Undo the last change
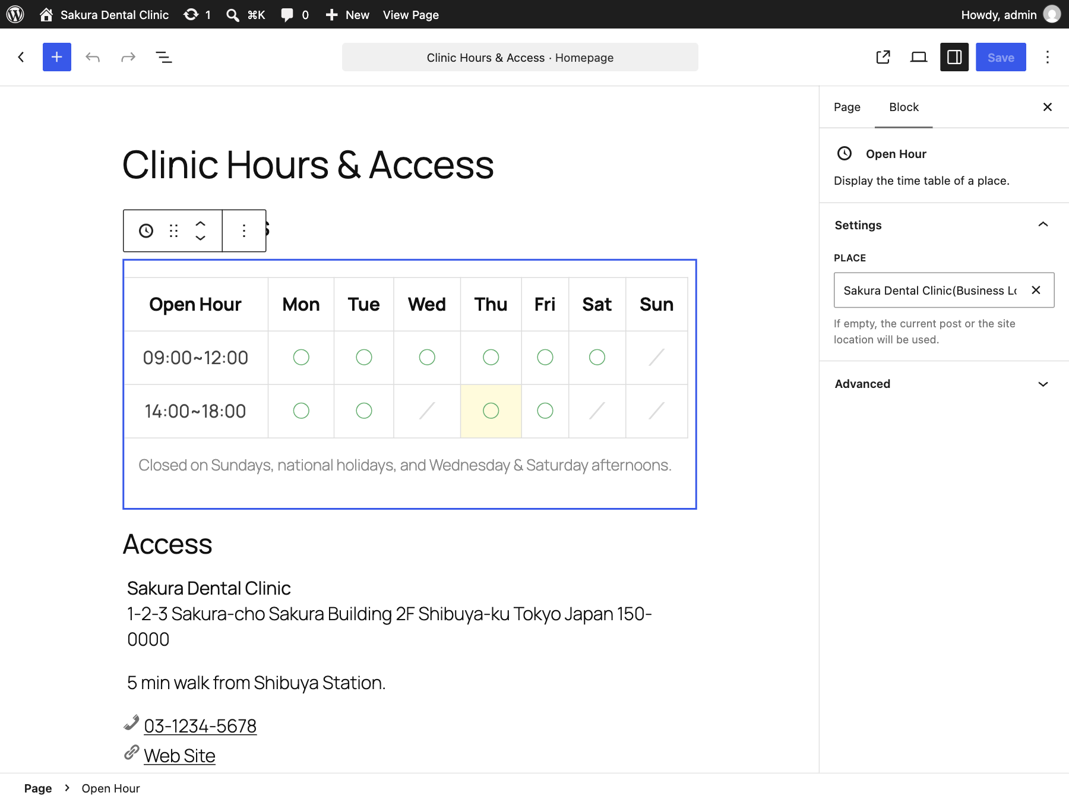1069x802 pixels. (x=93, y=57)
